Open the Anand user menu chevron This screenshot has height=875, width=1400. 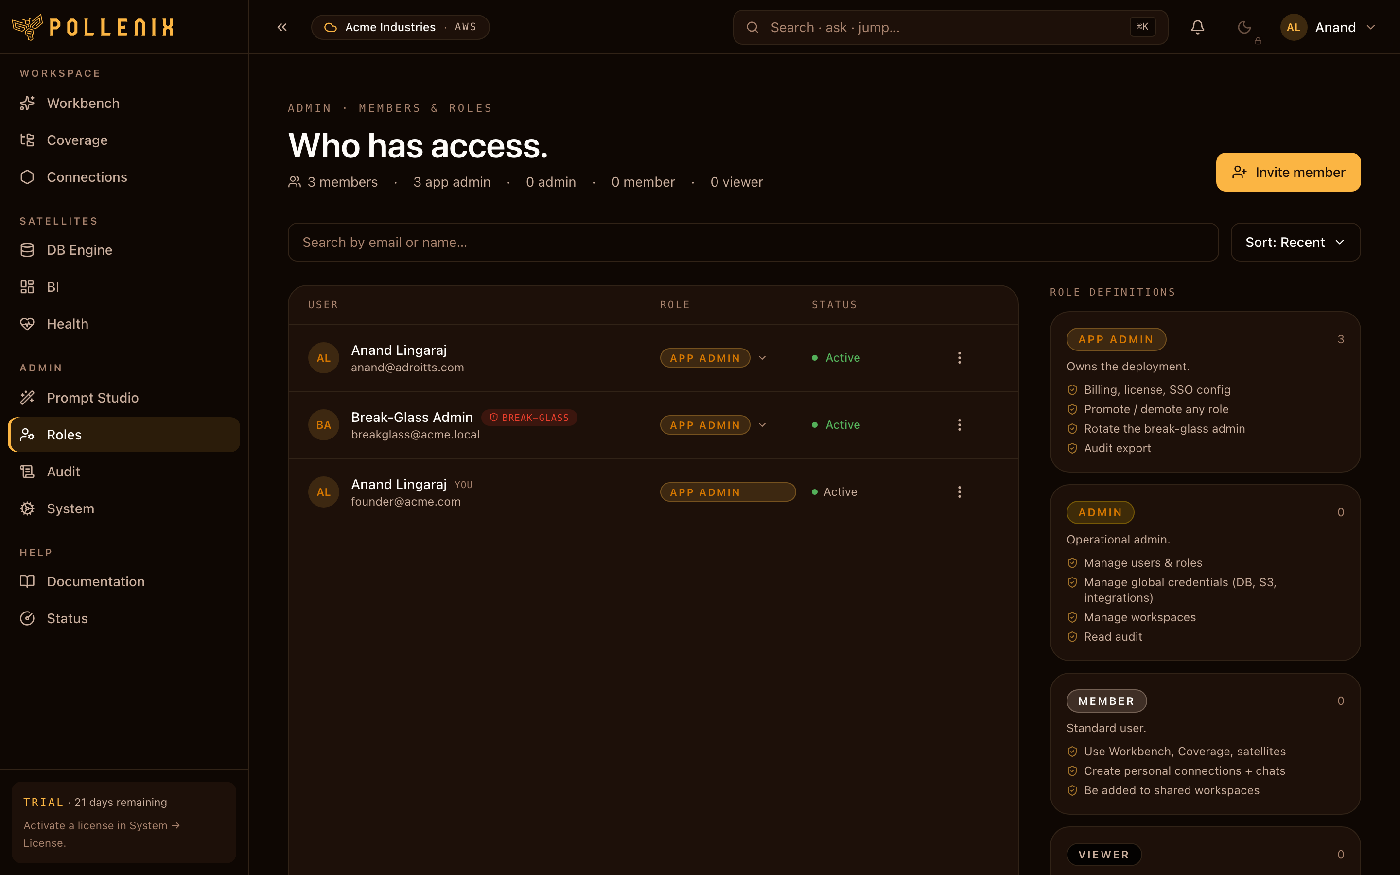(x=1370, y=27)
